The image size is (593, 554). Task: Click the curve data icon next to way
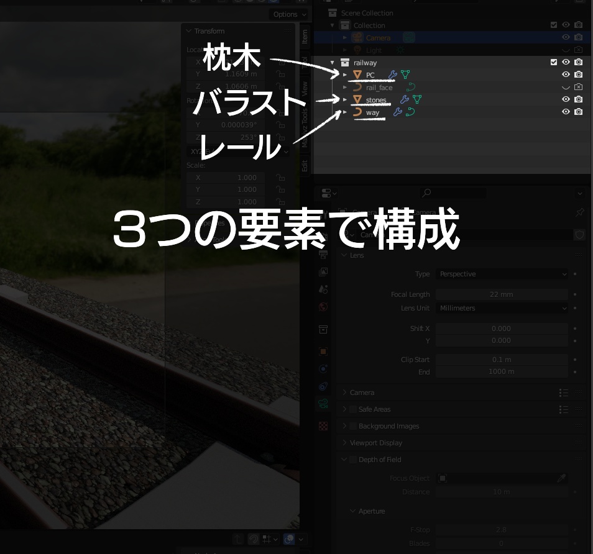pyautogui.click(x=411, y=112)
